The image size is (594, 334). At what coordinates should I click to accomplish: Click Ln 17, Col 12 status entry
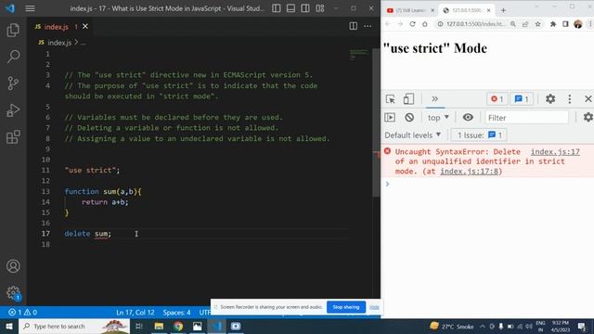(136, 313)
